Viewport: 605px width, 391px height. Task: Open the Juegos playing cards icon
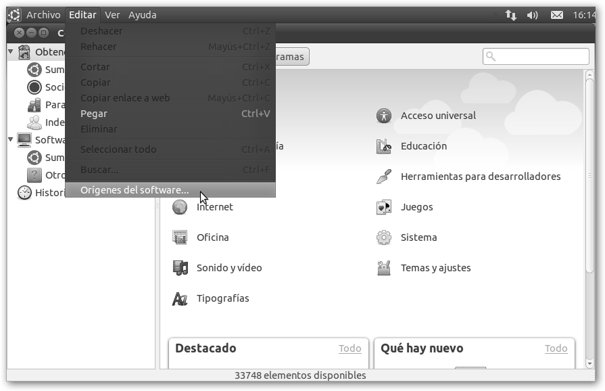tap(384, 207)
